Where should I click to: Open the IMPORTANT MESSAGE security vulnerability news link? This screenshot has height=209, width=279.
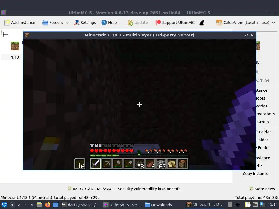point(126,189)
